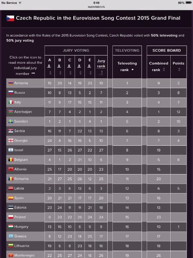This screenshot has height=258, width=193.
Task: Sort by Jury rank column
Action: coord(101,64)
